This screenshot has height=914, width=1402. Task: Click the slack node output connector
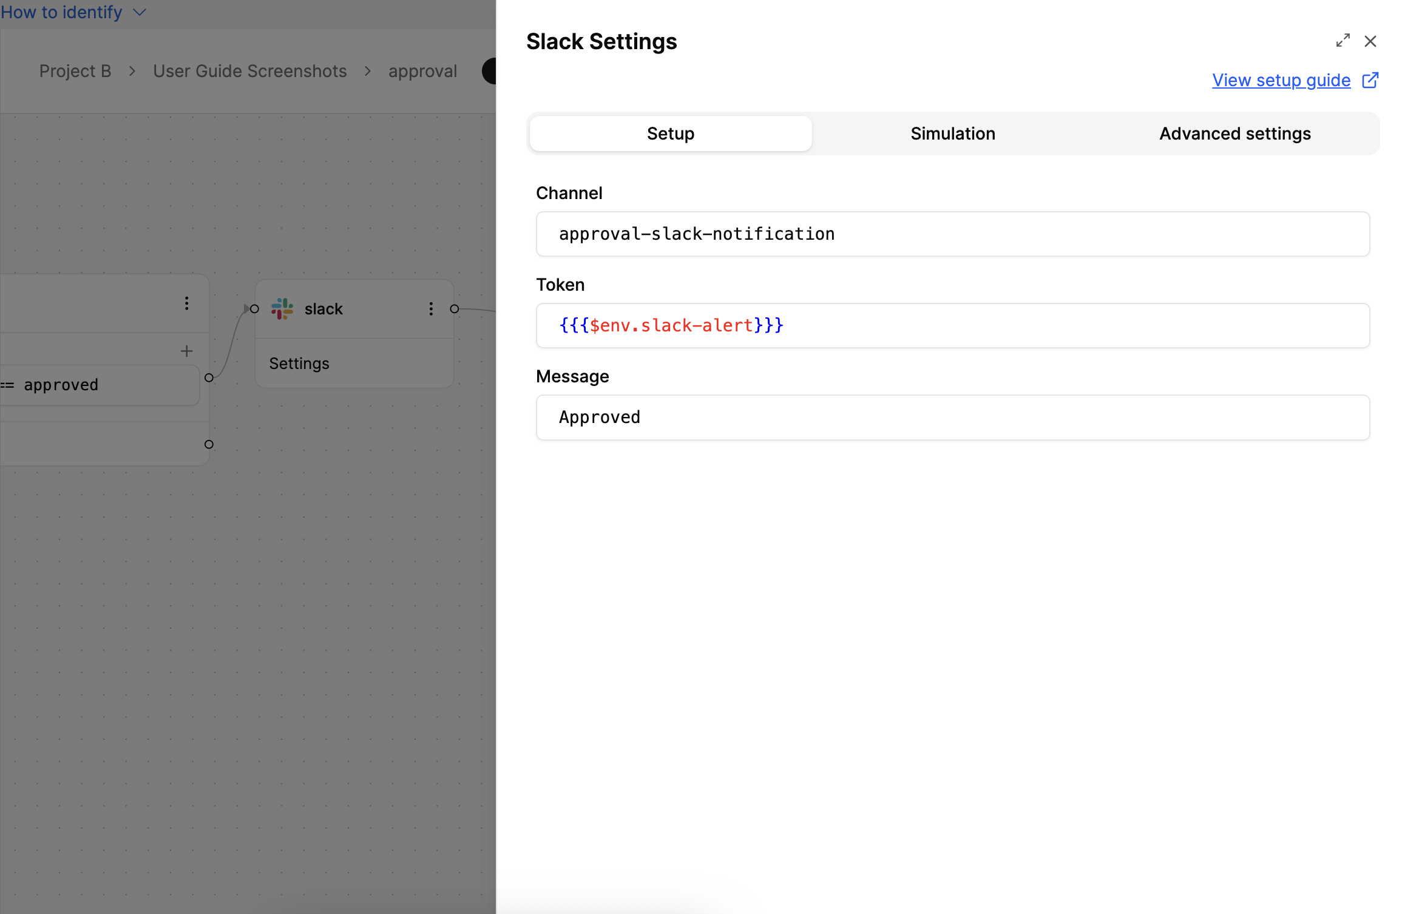pos(454,308)
